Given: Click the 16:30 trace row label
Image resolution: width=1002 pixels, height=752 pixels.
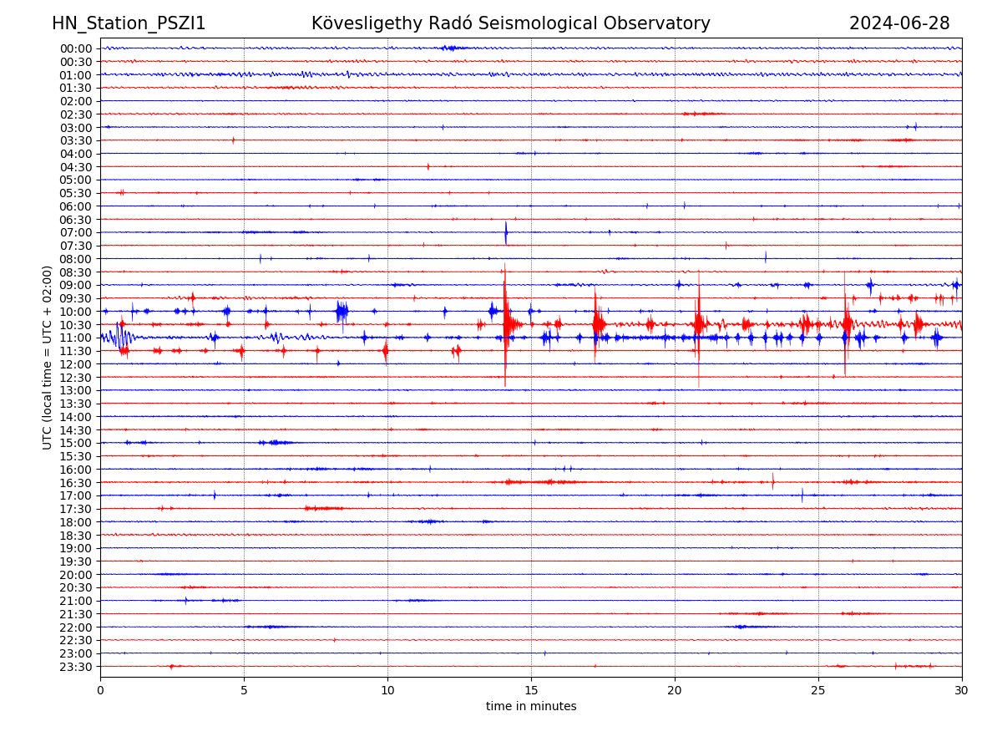Looking at the screenshot, I should (x=76, y=483).
